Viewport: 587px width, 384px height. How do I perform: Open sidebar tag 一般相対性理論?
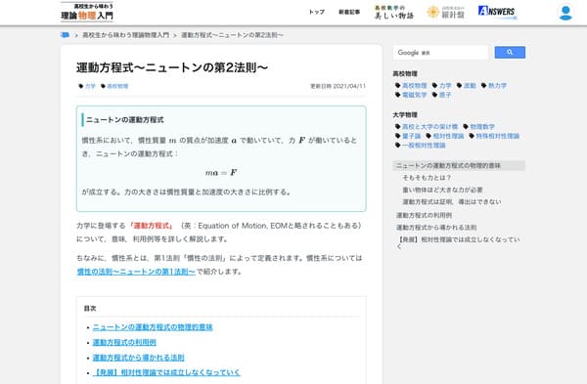tap(424, 146)
